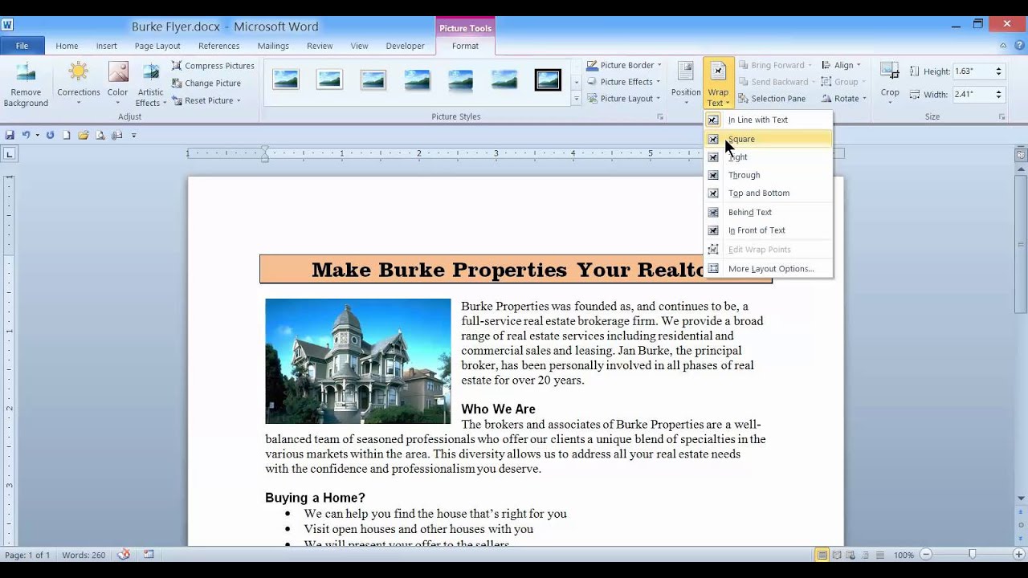Expand the Picture Styles gallery More arrow
1028x578 pixels.
click(576, 99)
